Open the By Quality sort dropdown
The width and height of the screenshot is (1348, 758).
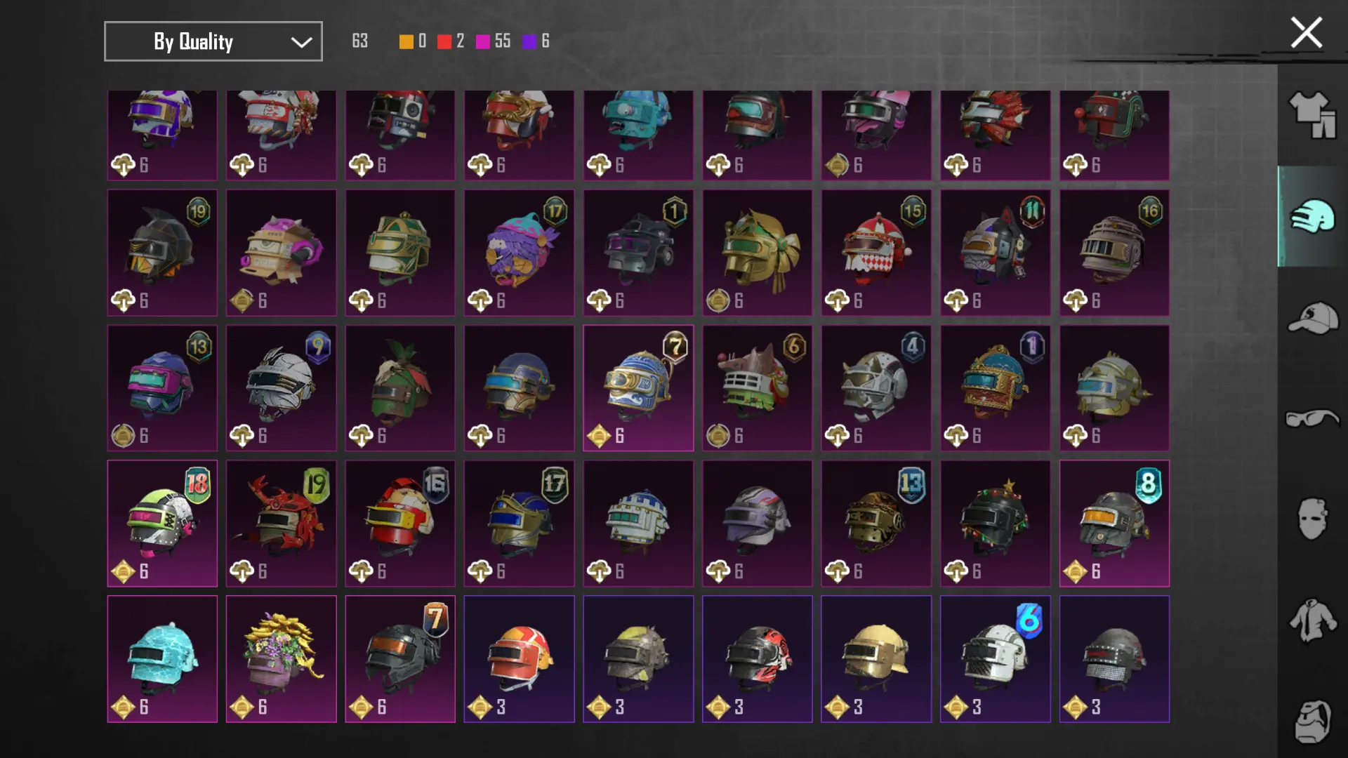coord(213,41)
